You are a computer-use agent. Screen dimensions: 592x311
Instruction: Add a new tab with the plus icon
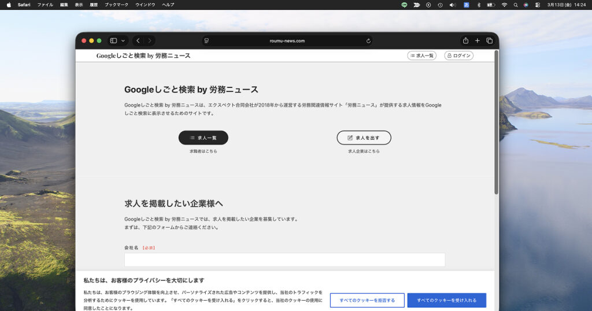tap(478, 40)
